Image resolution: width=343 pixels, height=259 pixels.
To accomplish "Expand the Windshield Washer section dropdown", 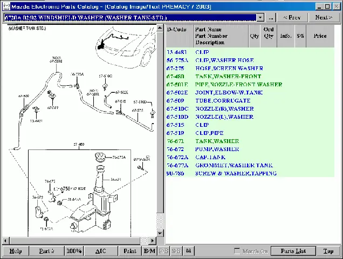I will 260,17.
